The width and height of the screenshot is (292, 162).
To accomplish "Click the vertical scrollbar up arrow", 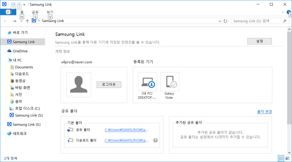I will [x=289, y=29].
